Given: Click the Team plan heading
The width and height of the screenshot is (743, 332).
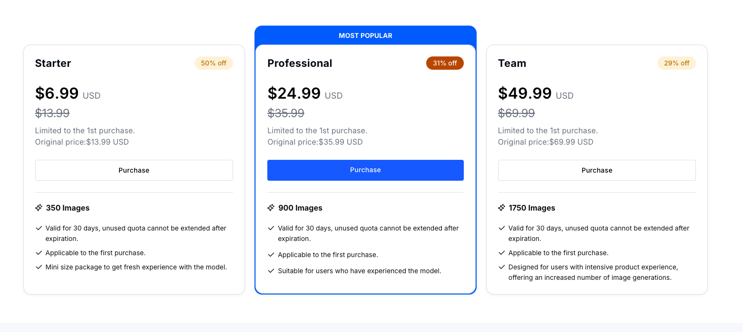Looking at the screenshot, I should click(x=512, y=64).
